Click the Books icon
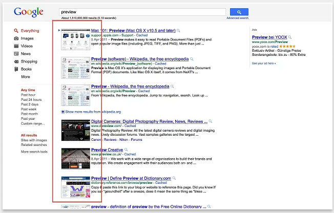 coord(16,69)
